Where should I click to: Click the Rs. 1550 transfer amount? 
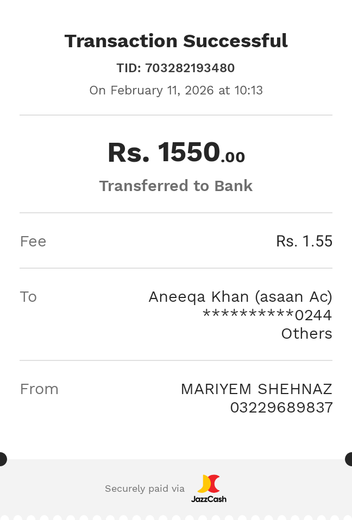tap(164, 153)
